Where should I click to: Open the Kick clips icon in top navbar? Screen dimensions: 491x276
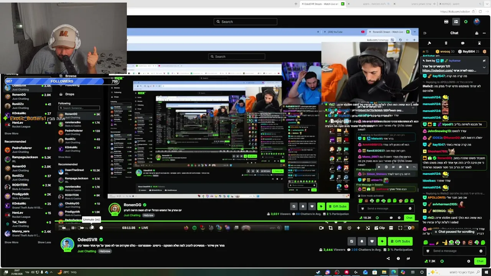pyautogui.click(x=446, y=21)
